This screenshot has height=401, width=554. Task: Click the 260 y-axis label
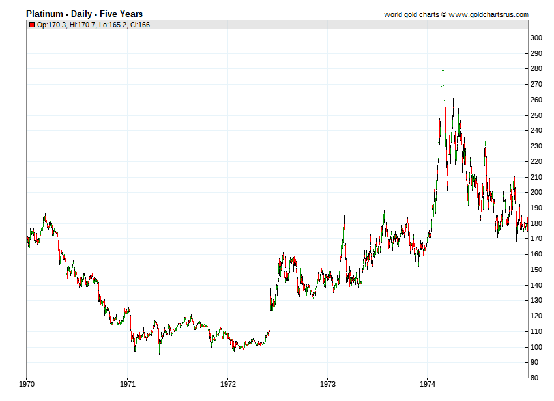(536, 100)
